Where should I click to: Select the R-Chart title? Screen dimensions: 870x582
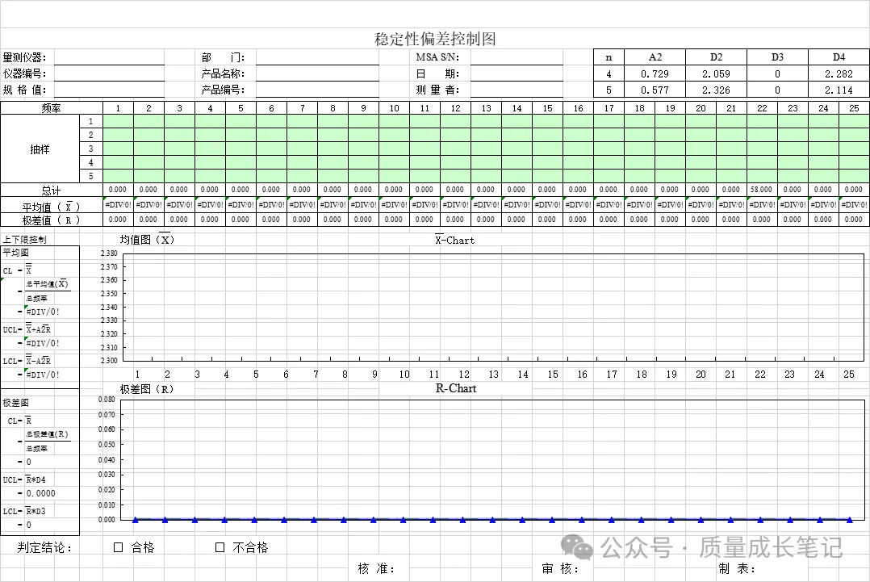[x=455, y=388]
